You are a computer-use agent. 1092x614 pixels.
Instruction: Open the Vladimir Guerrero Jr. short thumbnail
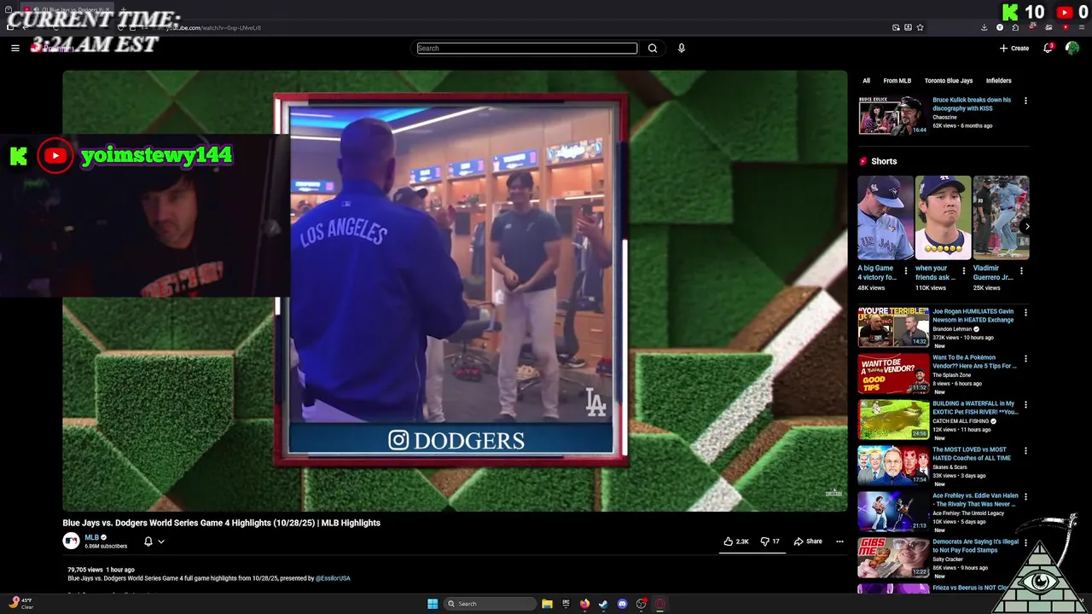tap(1001, 217)
